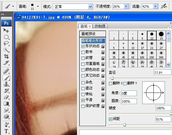
Task: Select the Lasso tool
Action: [x=6, y=44]
